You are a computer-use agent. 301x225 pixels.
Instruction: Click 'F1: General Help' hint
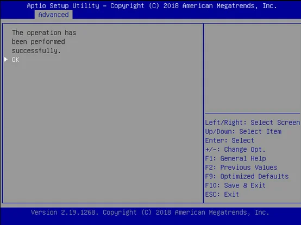[236, 158]
